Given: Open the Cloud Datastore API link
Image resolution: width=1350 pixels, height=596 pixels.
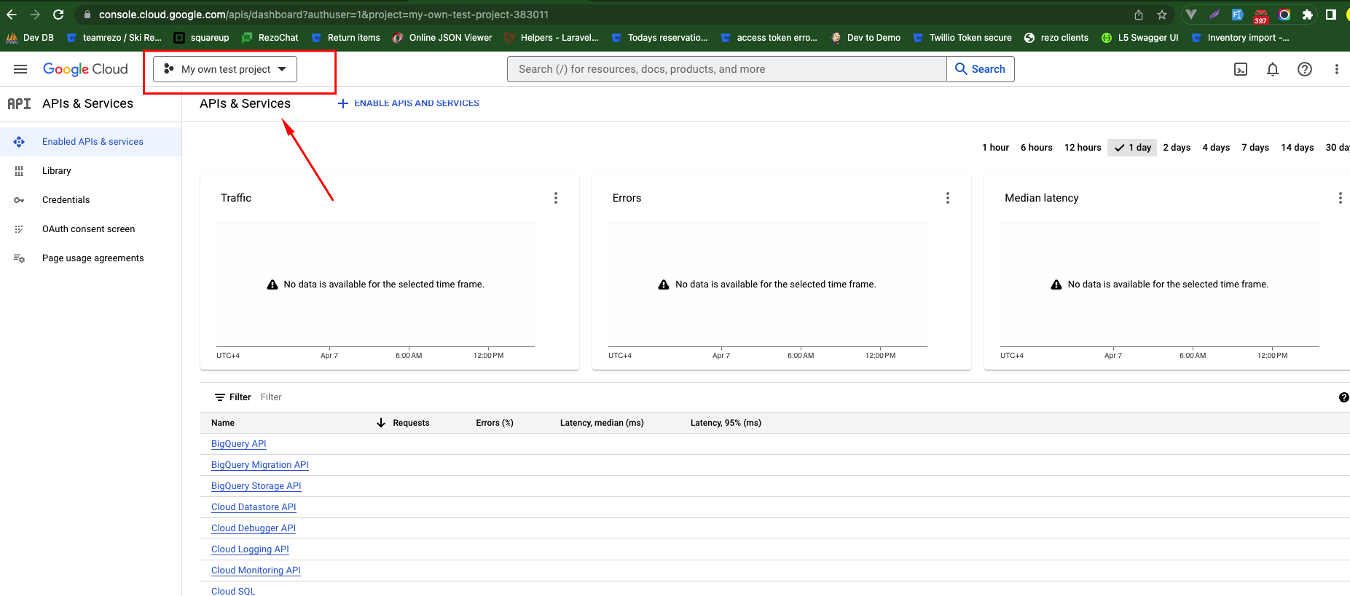Looking at the screenshot, I should coord(254,507).
